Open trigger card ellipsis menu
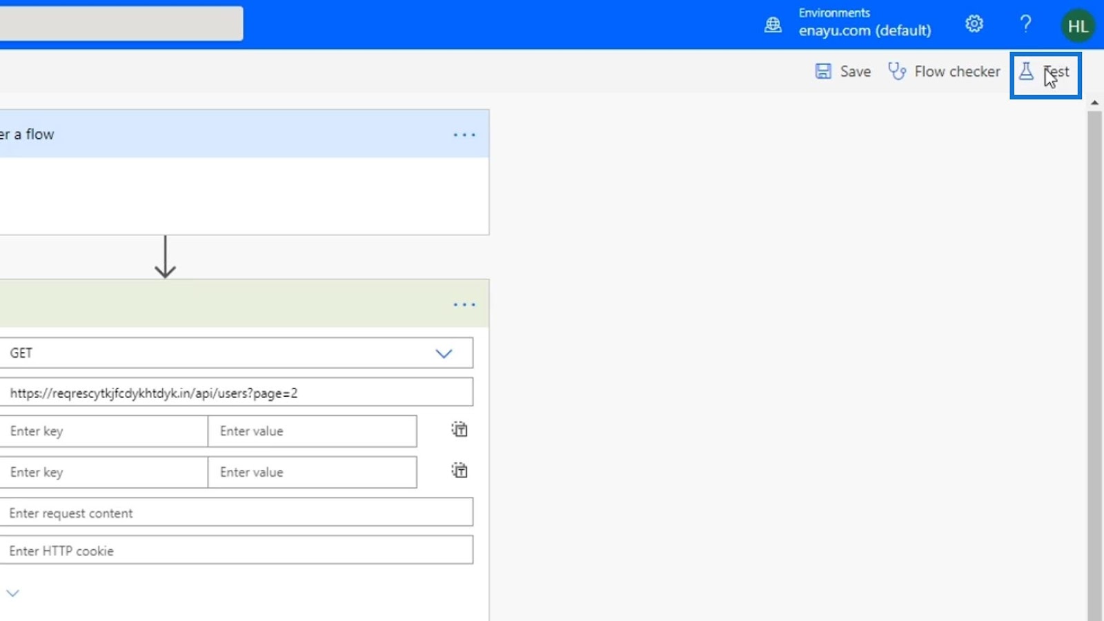This screenshot has width=1104, height=621. point(464,135)
